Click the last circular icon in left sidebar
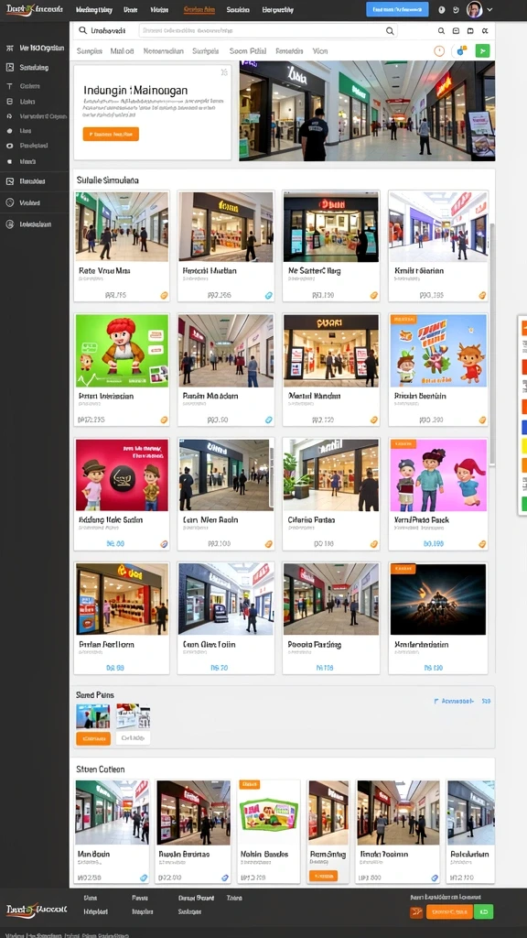The width and height of the screenshot is (527, 938). [x=9, y=224]
